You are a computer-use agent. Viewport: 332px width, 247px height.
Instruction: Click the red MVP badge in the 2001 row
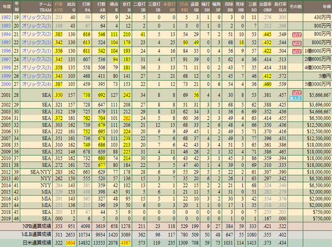[x=296, y=93]
